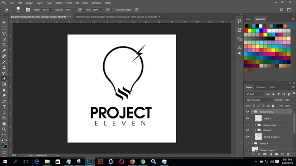Select the Eyedropper tool
Screen dimensions: 296x166
(4, 50)
